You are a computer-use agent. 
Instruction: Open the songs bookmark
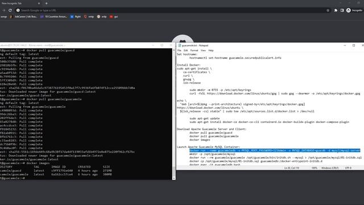pos(4,17)
